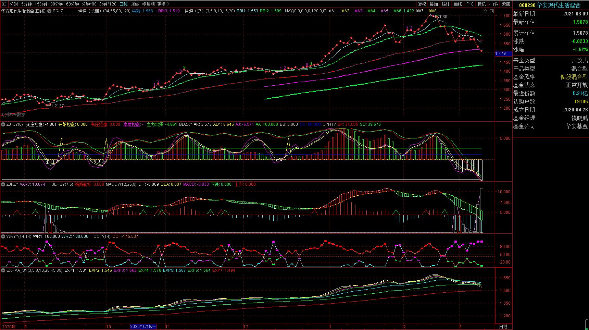Viewport: 589px width, 330px height.
Task: Click the 最近份额 value 5.21亿
Action: [580, 93]
